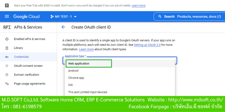Open OAuth consent screen in the sidebar
Image resolution: width=225 pixels, height=112 pixels.
[28, 66]
